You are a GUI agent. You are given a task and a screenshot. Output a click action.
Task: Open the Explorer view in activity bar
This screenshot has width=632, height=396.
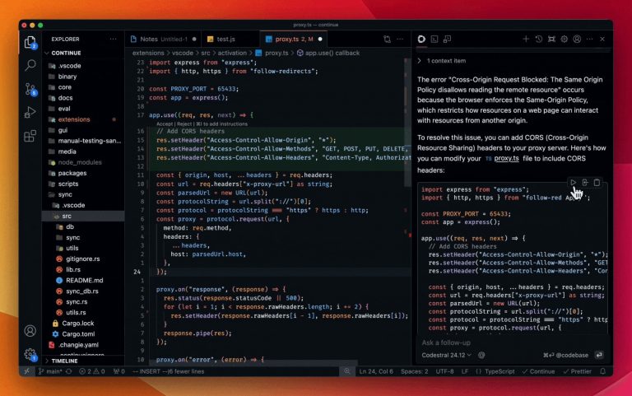pyautogui.click(x=30, y=42)
